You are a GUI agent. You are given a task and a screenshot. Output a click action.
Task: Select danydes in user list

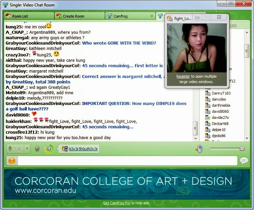[x=219, y=99]
